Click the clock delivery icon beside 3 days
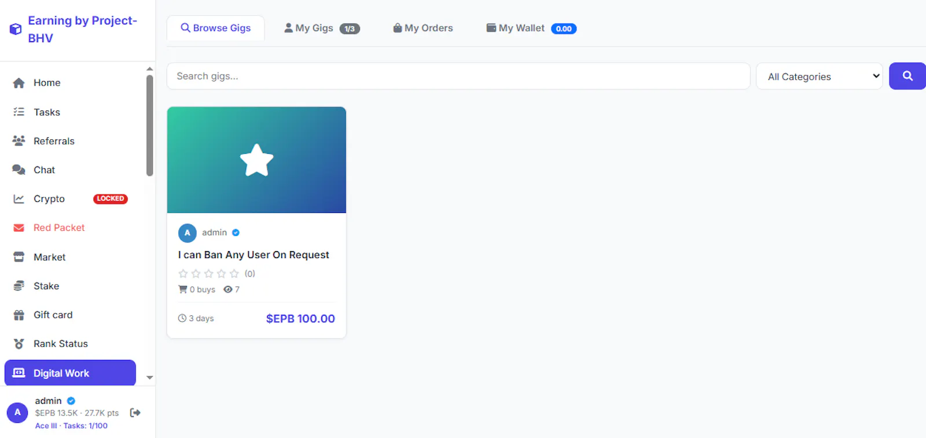Viewport: 926px width, 438px height. [182, 318]
